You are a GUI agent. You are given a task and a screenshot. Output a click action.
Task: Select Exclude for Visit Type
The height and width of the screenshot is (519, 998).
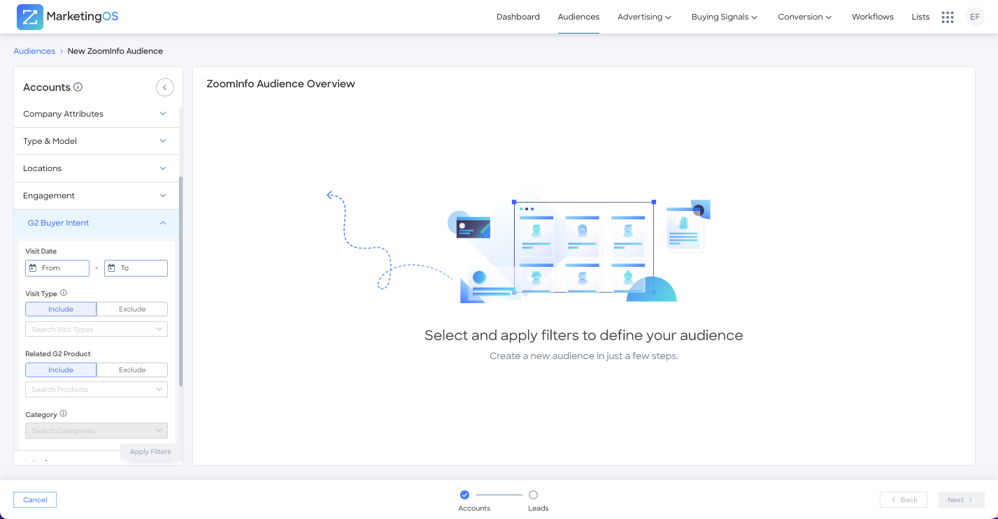pos(132,309)
